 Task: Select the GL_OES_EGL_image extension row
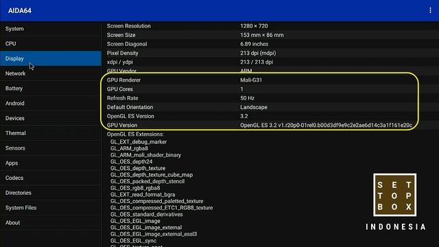point(135,221)
